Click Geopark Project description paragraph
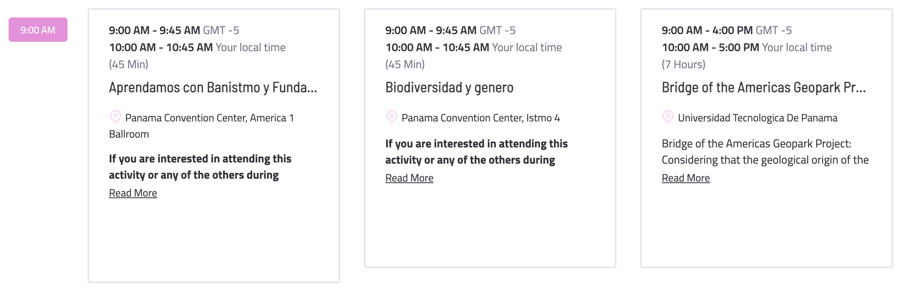Image resolution: width=904 pixels, height=294 pixels. pyautogui.click(x=765, y=152)
